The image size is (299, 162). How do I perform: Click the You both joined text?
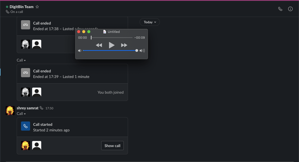(111, 92)
